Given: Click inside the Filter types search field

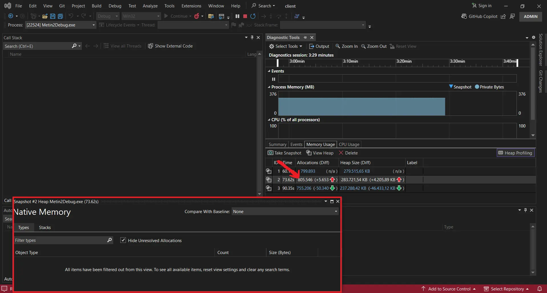Looking at the screenshot, I should click(57, 240).
